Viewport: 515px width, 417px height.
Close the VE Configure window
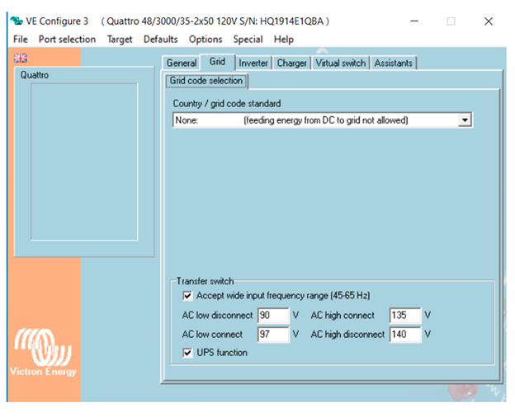(x=489, y=21)
